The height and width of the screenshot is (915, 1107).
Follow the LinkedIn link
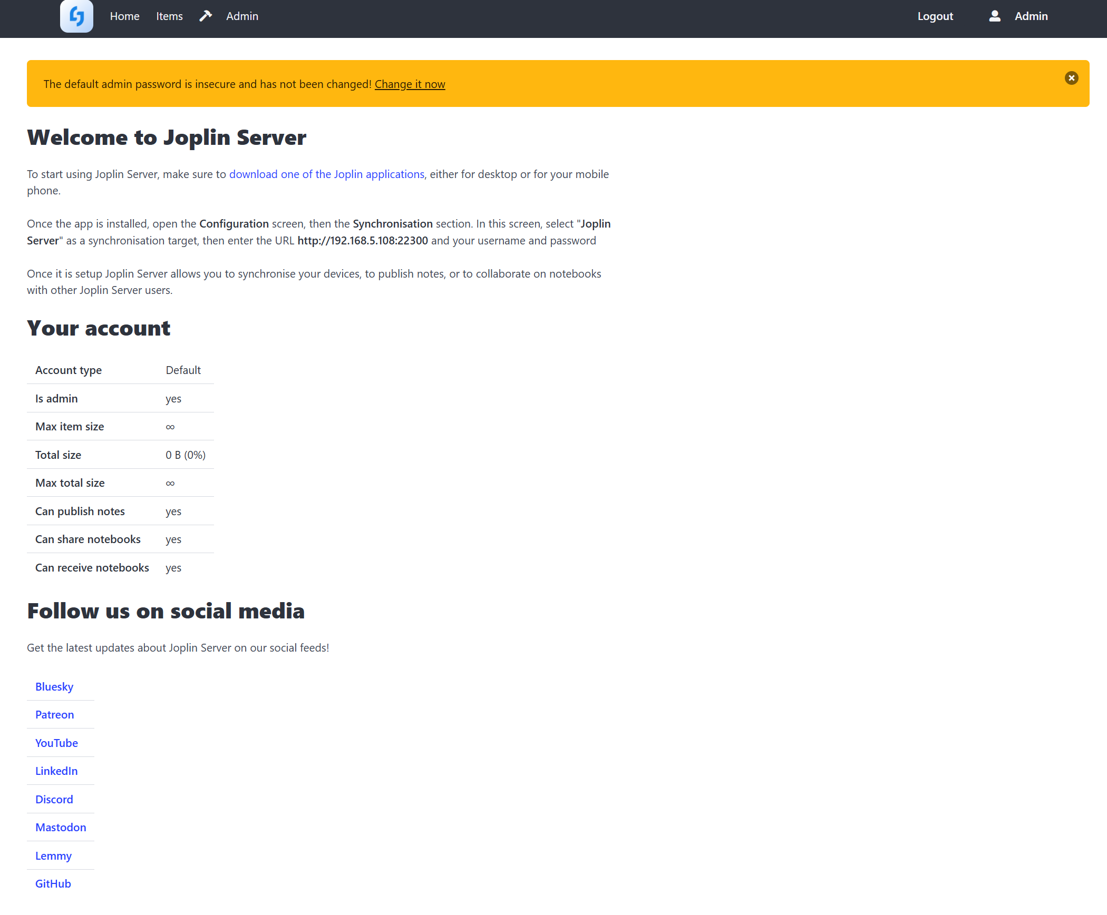coord(56,771)
